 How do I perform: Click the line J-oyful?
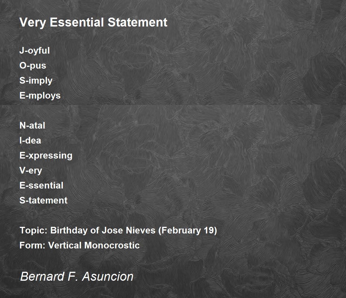(x=35, y=51)
